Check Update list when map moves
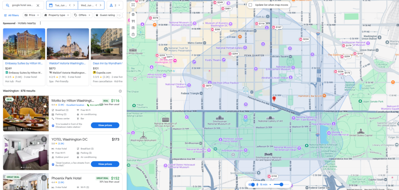The height and width of the screenshot is (190, 399). point(251,5)
